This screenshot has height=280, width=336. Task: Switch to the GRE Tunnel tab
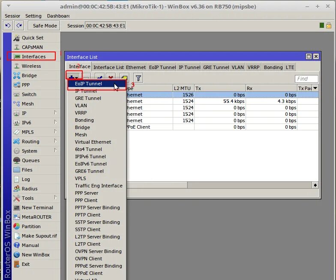tap(216, 67)
